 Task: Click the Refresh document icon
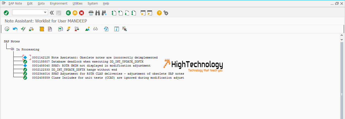106,29
